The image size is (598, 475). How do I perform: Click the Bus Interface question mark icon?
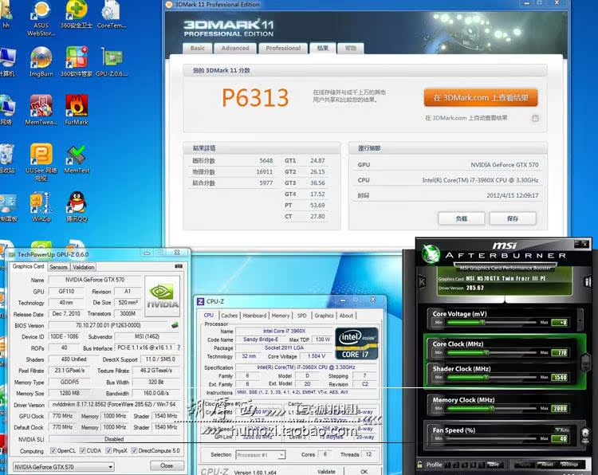(x=177, y=348)
